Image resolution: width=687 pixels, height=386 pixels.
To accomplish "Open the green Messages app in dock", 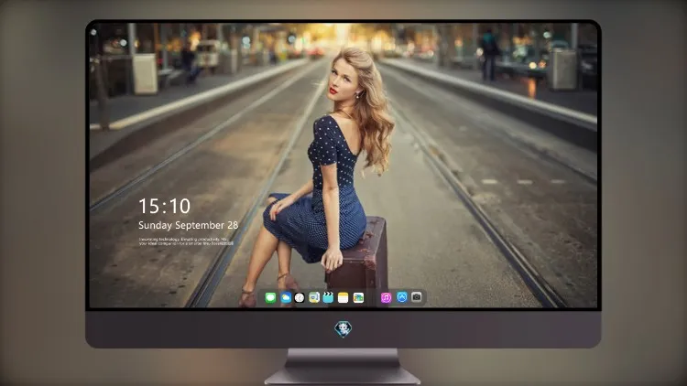I will (270, 297).
